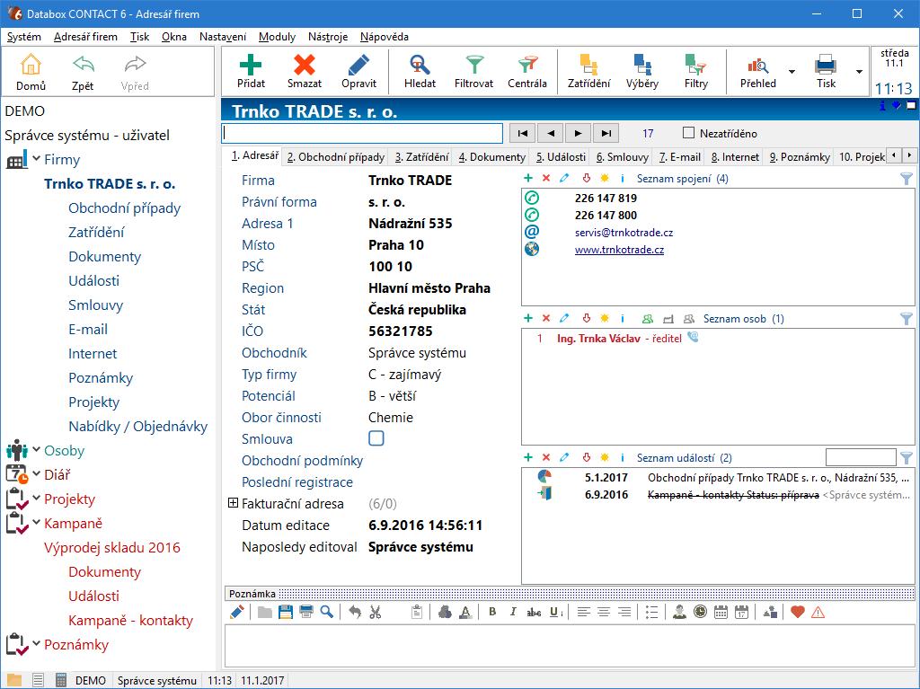Open the Zatřídění toolbar tool
This screenshot has width=920, height=689.
tap(588, 71)
